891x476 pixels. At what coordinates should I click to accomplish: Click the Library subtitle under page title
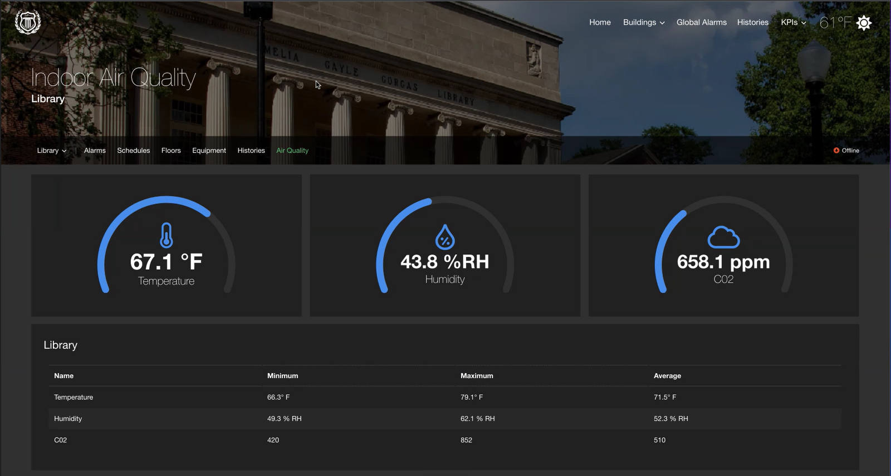point(48,99)
